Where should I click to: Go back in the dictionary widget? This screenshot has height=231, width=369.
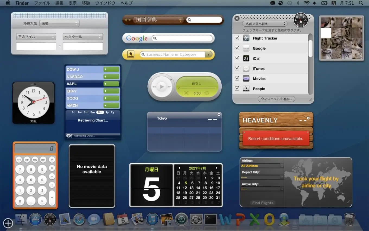(x=125, y=20)
